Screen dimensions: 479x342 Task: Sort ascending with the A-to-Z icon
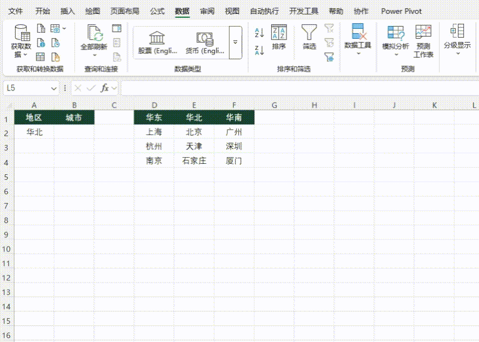click(x=260, y=33)
